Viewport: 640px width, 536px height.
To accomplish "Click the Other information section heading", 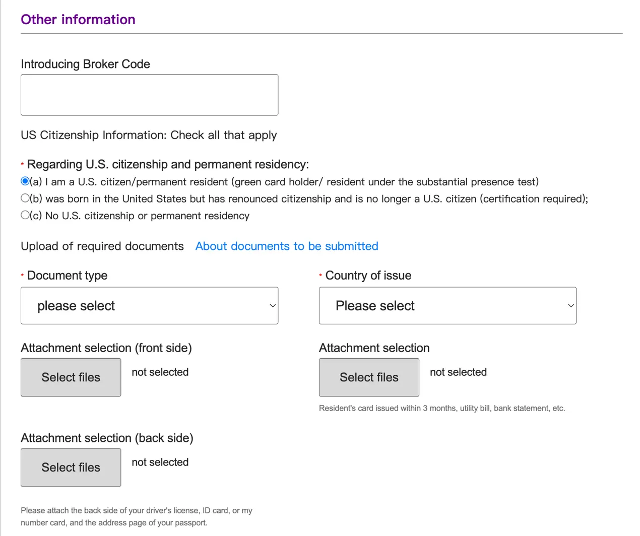I will point(78,20).
